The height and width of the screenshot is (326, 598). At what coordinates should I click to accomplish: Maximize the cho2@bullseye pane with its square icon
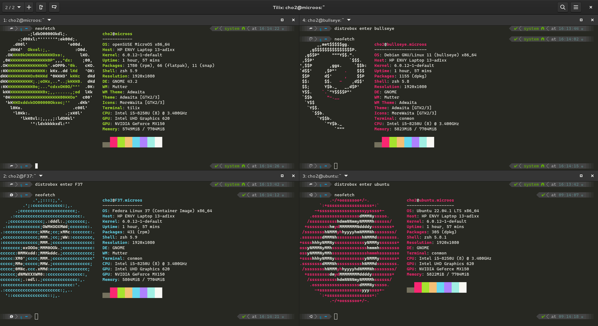coord(581,20)
